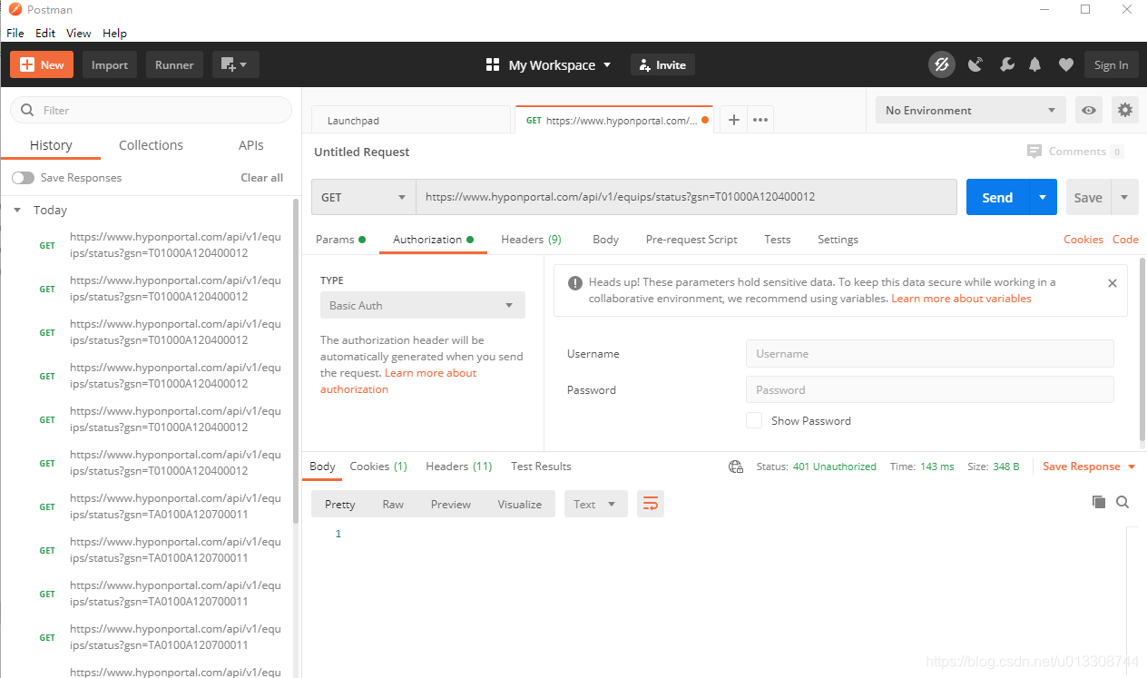Click the environment quick look eye icon
This screenshot has width=1147, height=678.
pyautogui.click(x=1089, y=111)
